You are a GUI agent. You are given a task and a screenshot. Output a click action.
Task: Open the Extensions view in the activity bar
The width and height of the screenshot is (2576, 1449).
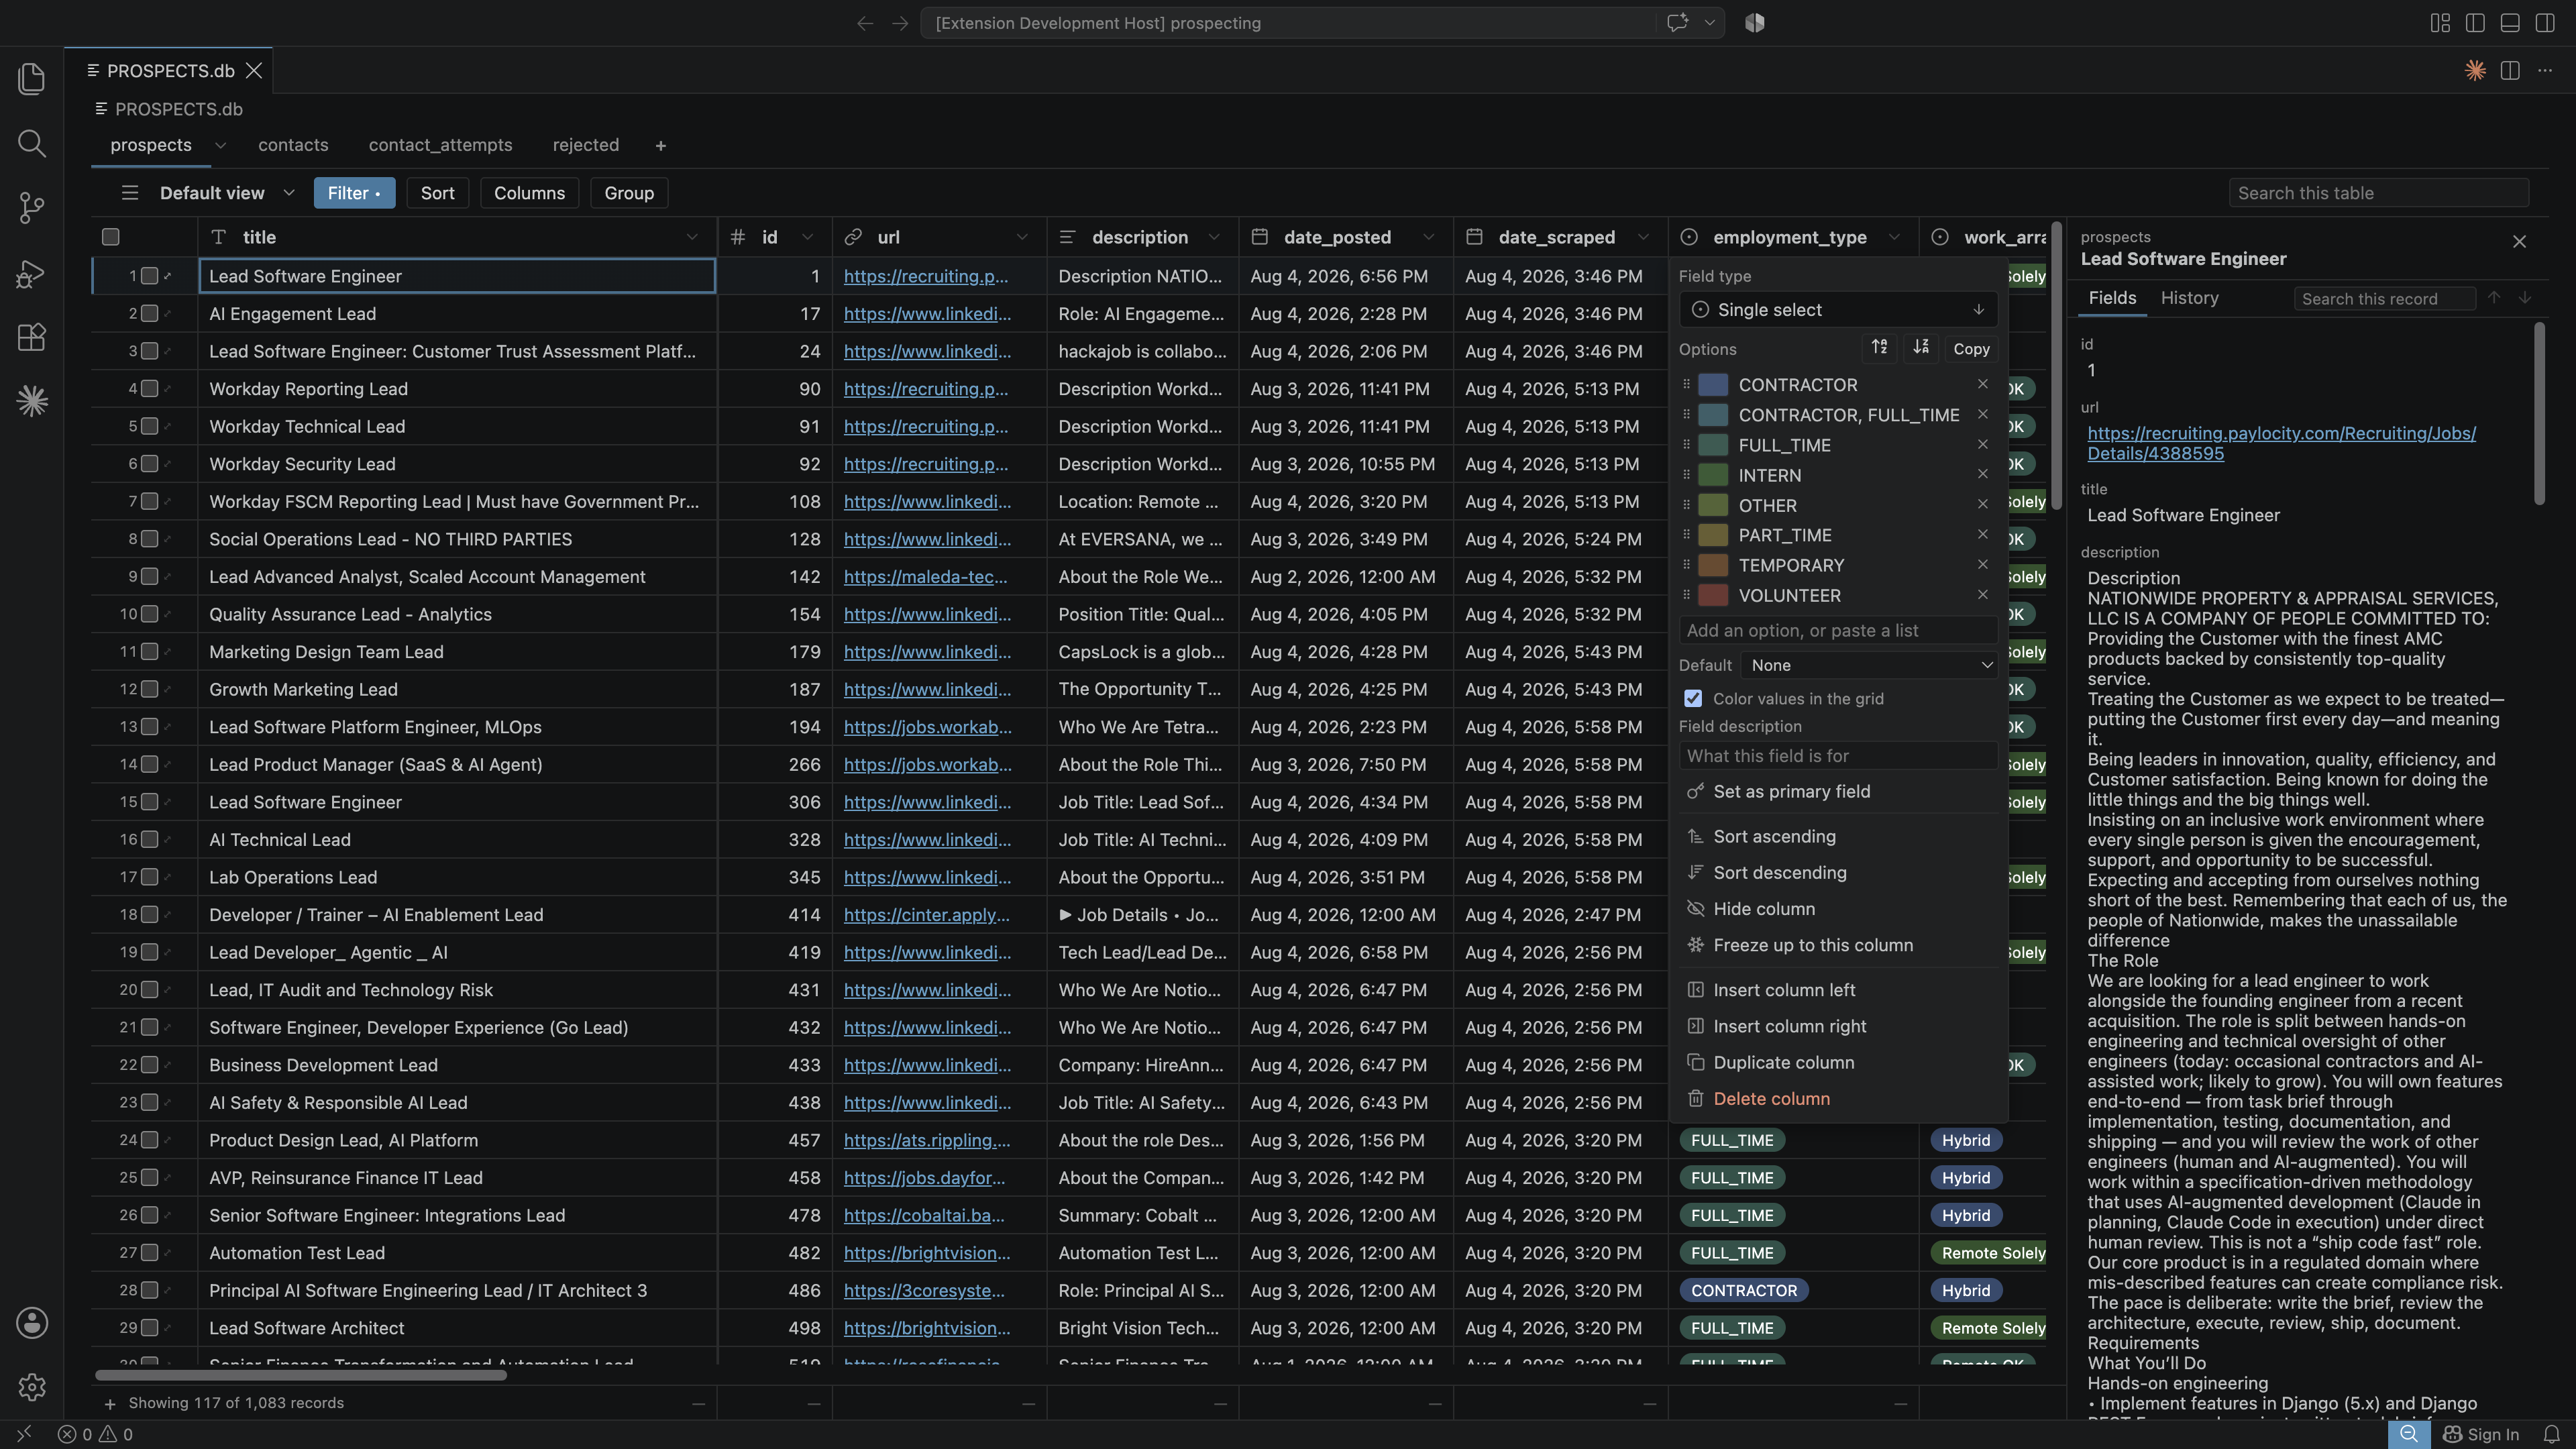point(32,337)
